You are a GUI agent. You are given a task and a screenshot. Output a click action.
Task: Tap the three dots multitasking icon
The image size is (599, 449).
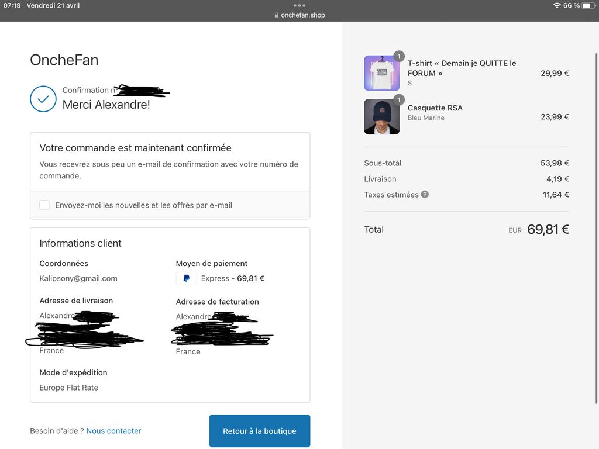coord(299,5)
